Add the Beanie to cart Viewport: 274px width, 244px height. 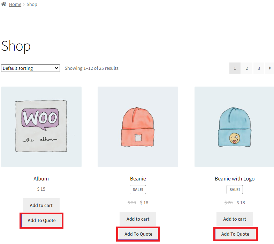138,219
